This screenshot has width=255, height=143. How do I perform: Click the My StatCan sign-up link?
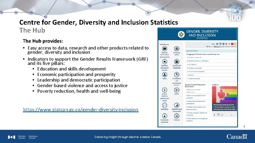[218, 47]
